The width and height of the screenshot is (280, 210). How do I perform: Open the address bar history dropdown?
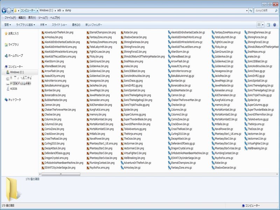click(247, 11)
